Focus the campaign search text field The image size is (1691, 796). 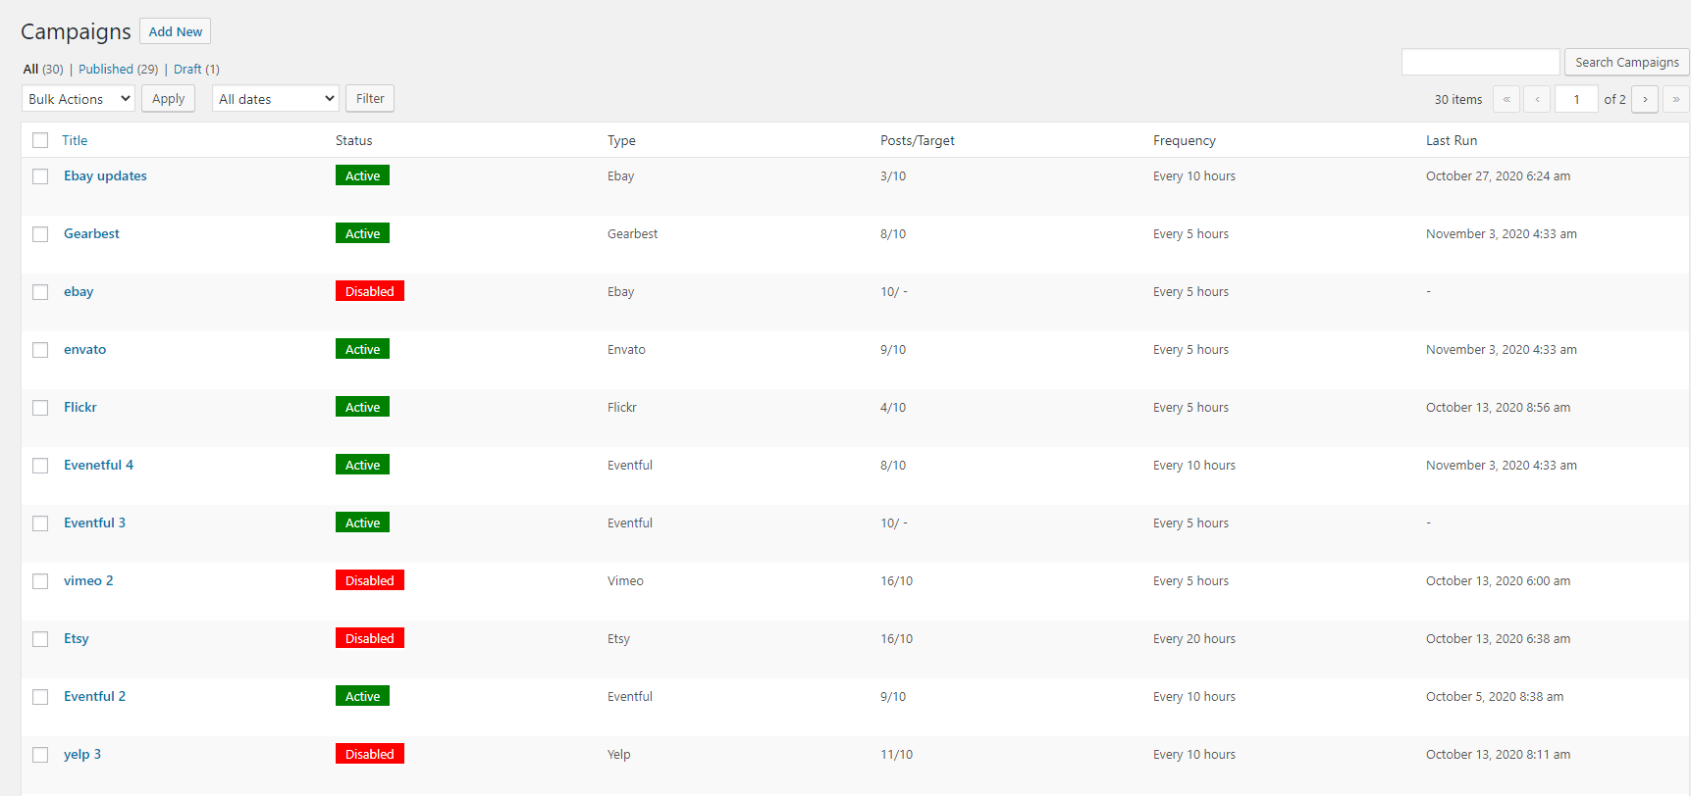click(x=1480, y=62)
